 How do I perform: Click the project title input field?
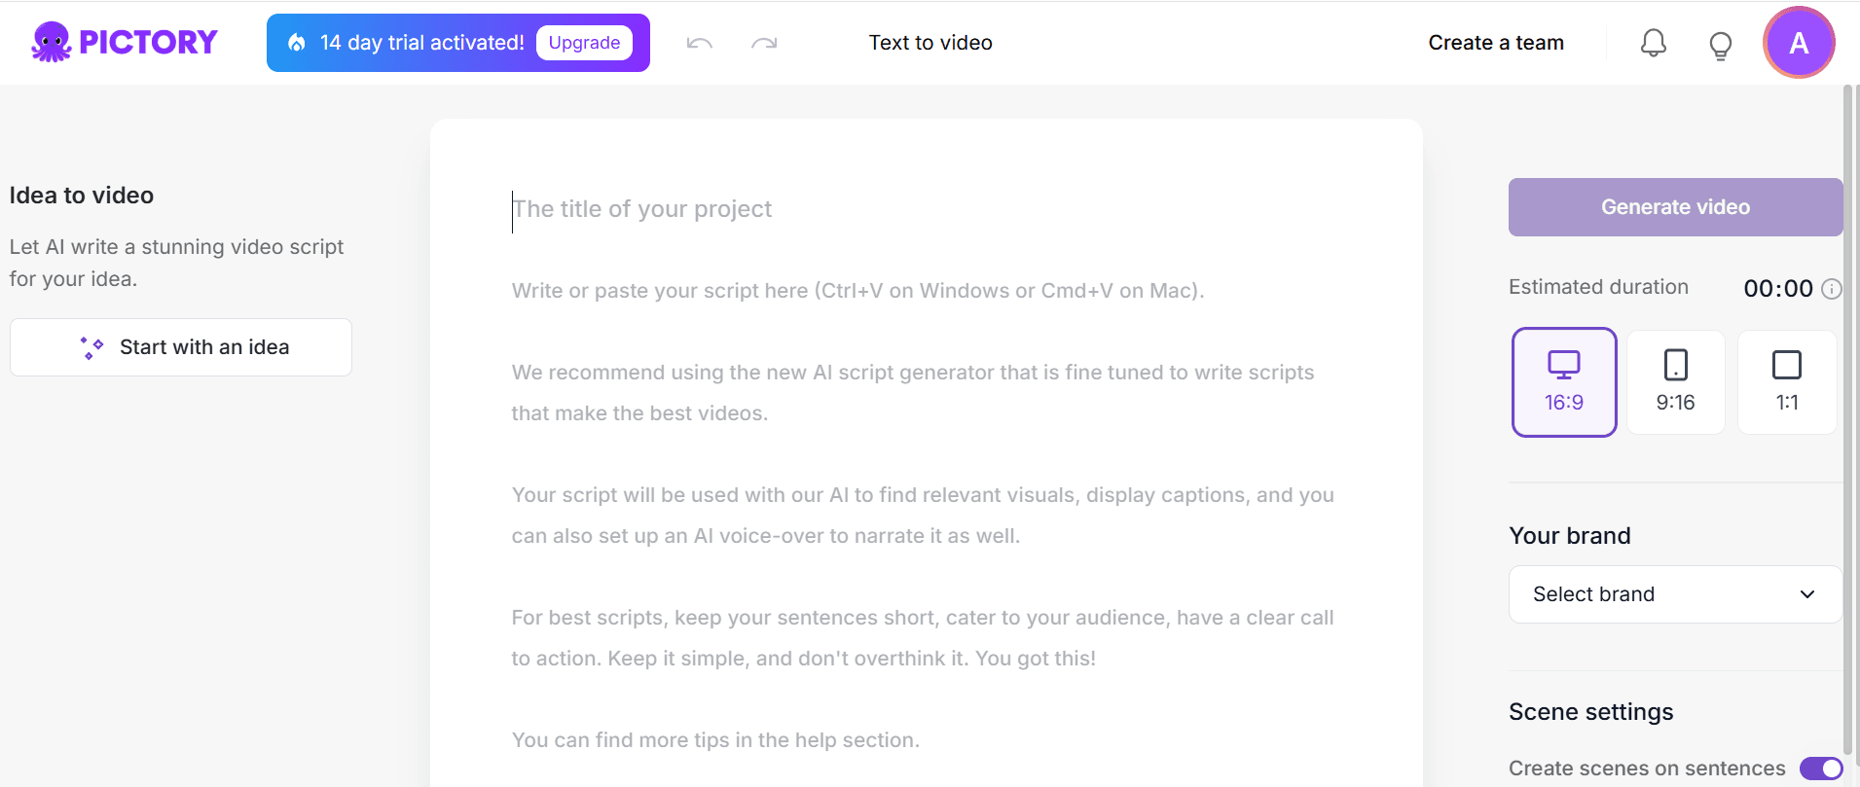[876, 209]
